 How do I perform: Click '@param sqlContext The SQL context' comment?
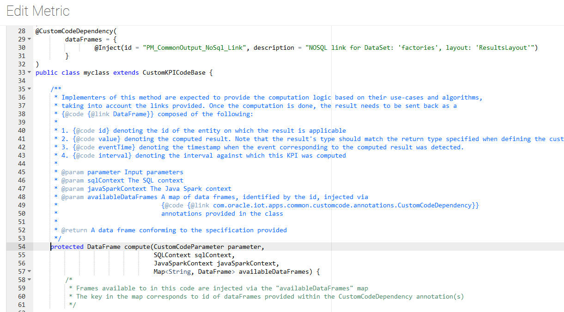122,180
